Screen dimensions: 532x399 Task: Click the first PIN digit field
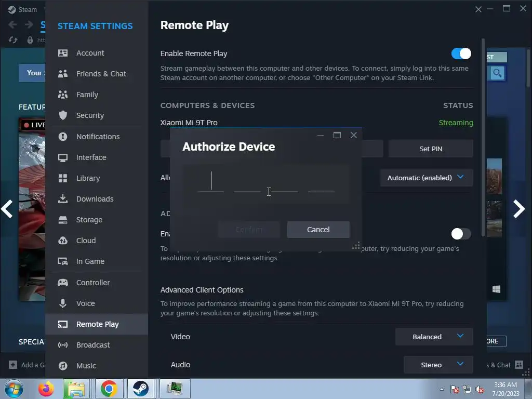(211, 182)
